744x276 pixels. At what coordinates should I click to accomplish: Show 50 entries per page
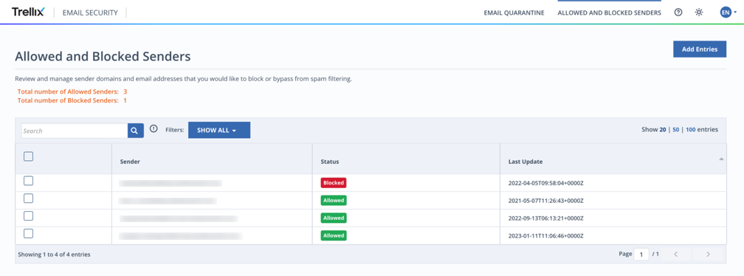click(x=675, y=129)
